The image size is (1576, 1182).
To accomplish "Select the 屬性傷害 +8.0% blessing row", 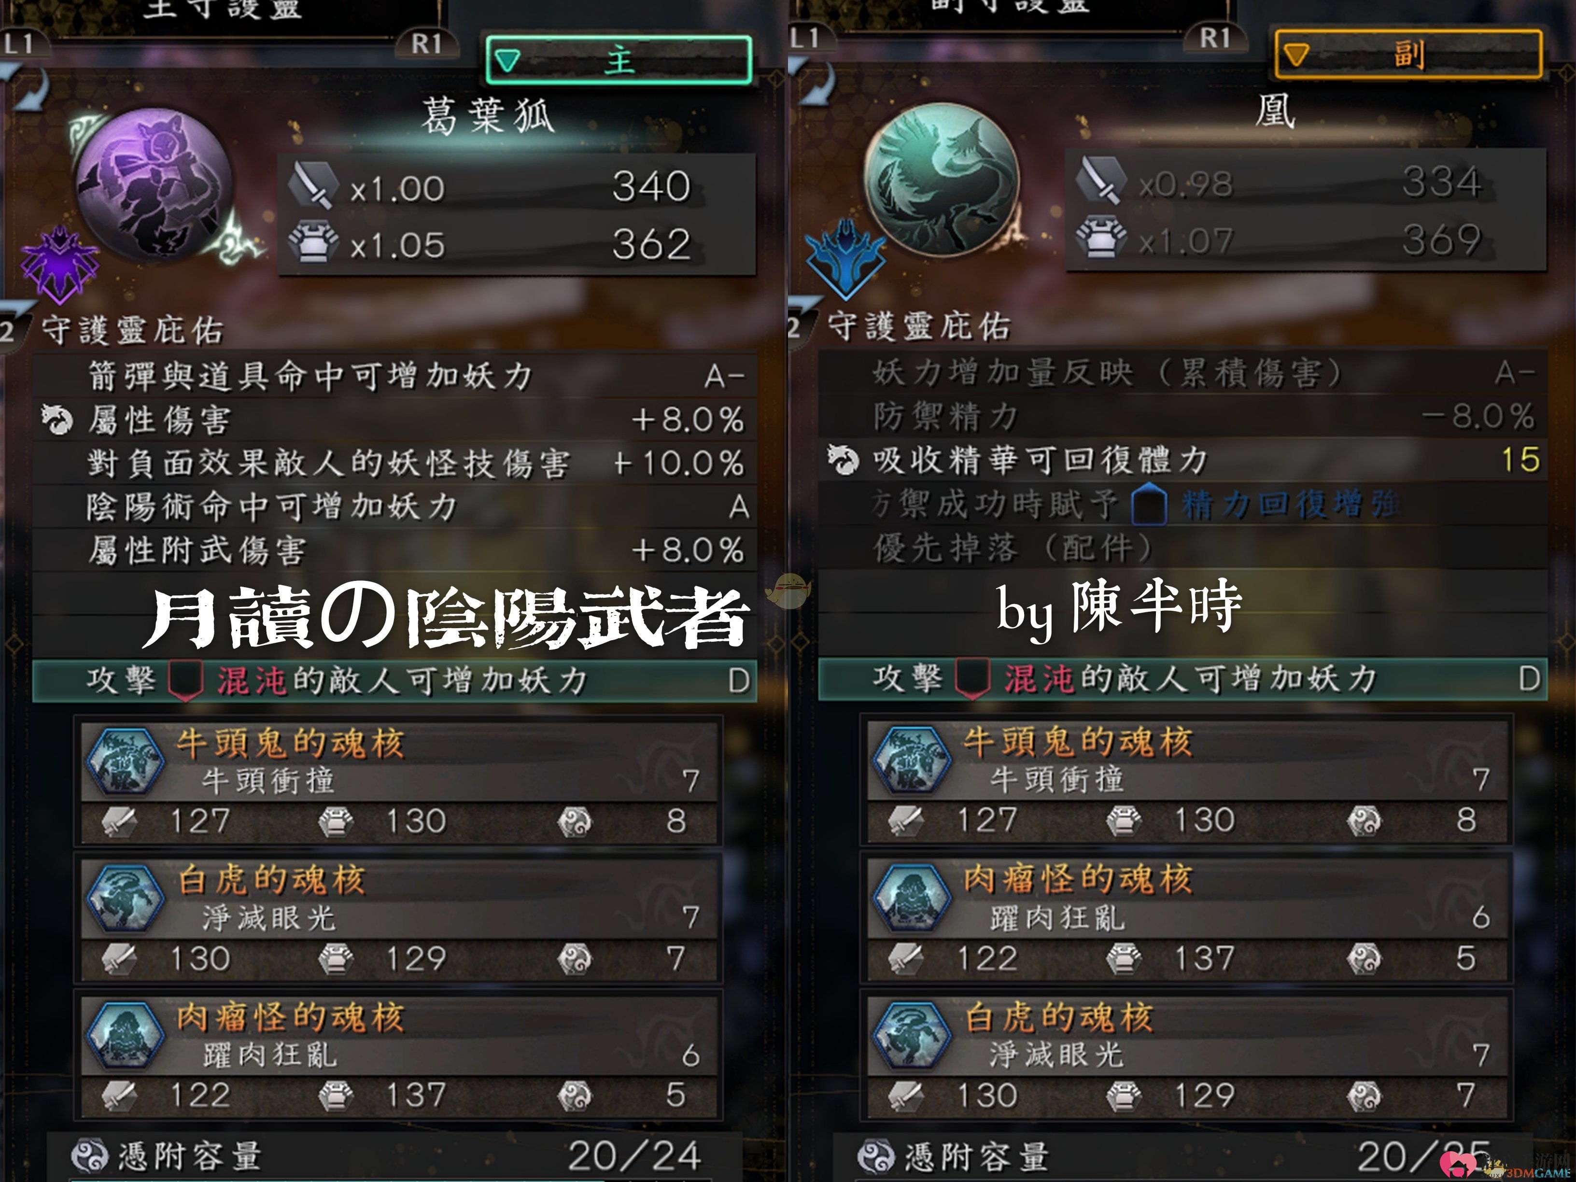I will coord(394,420).
